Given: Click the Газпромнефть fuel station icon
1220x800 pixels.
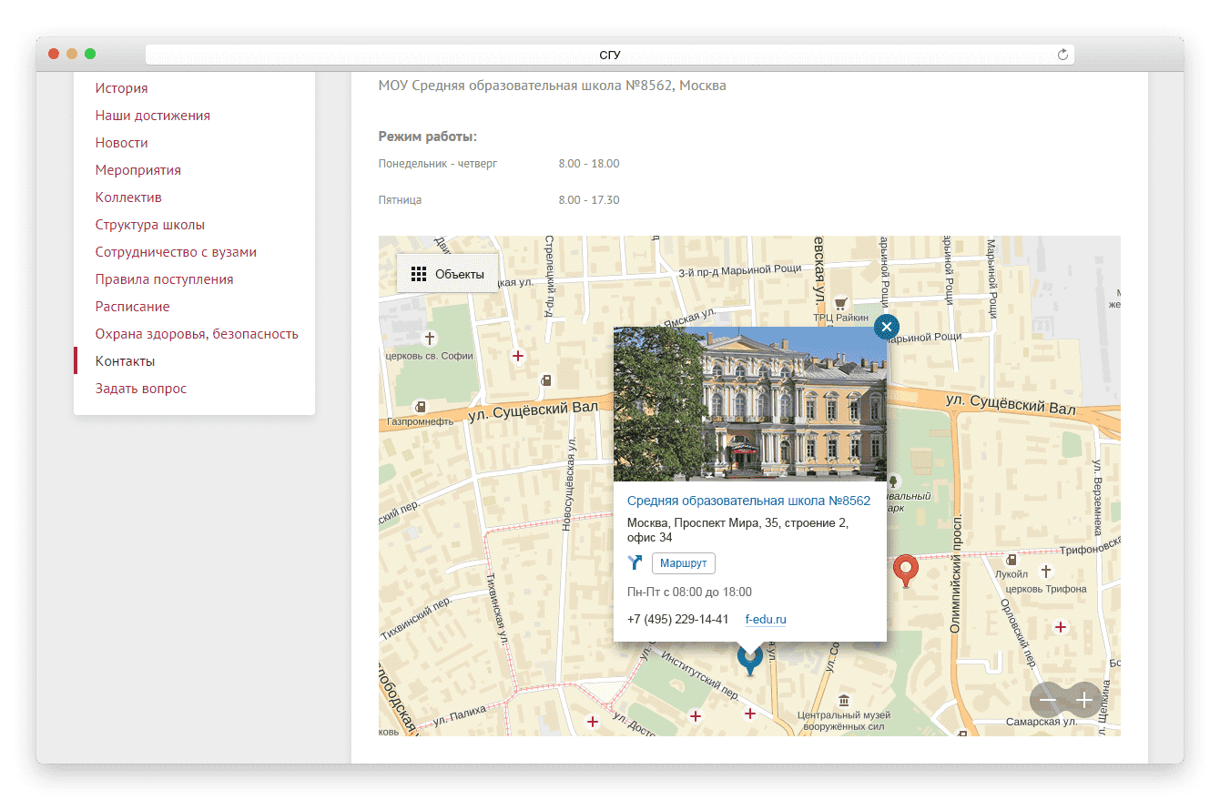Looking at the screenshot, I should [x=420, y=406].
